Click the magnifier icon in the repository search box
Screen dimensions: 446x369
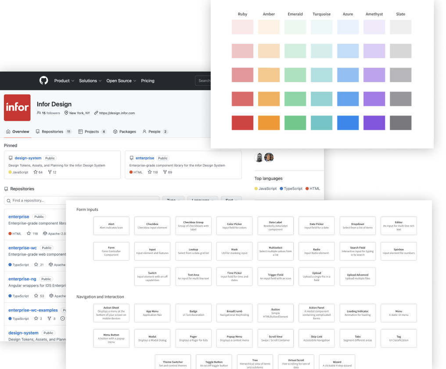coord(9,200)
